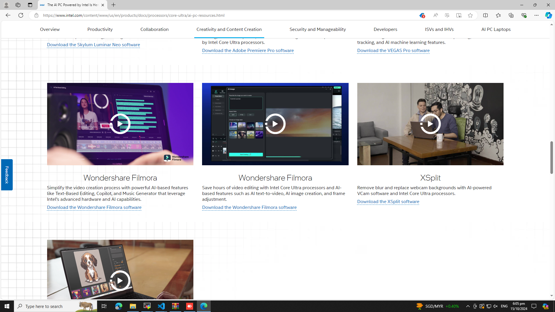
Task: Play the XSplit video
Action: tap(430, 124)
